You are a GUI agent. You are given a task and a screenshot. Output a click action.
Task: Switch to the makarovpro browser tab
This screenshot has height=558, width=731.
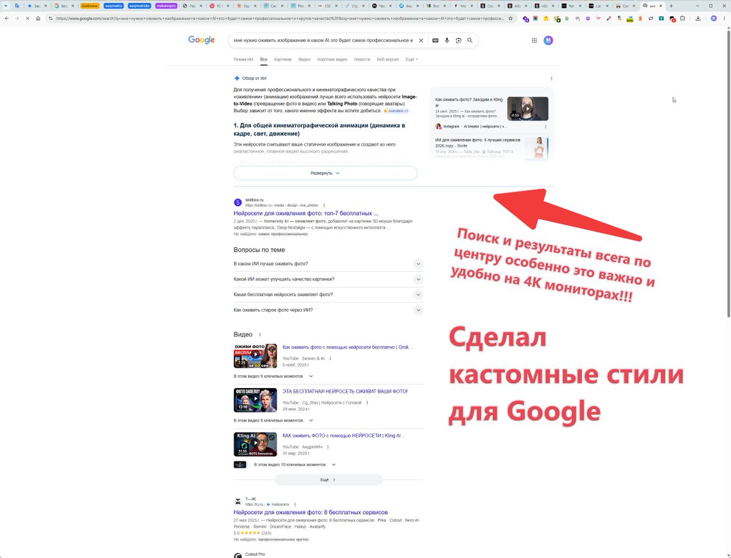(166, 5)
